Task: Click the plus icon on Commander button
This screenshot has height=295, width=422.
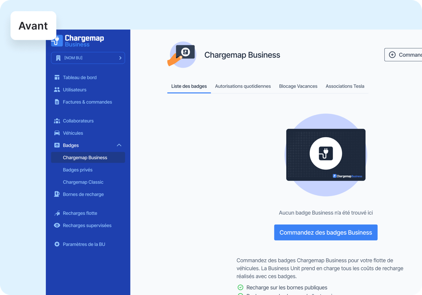Action: [x=392, y=55]
